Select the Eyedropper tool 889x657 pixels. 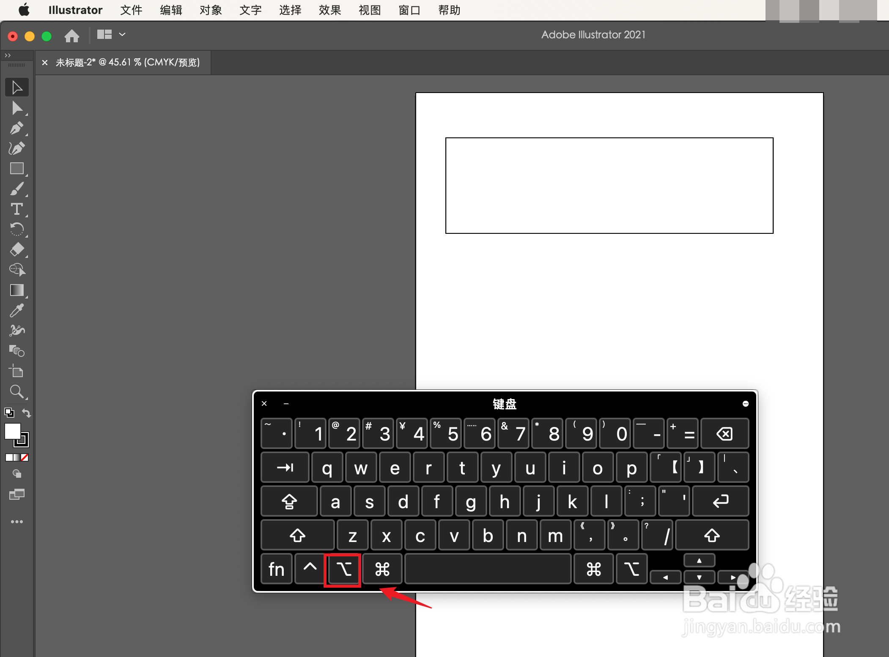pyautogui.click(x=16, y=310)
